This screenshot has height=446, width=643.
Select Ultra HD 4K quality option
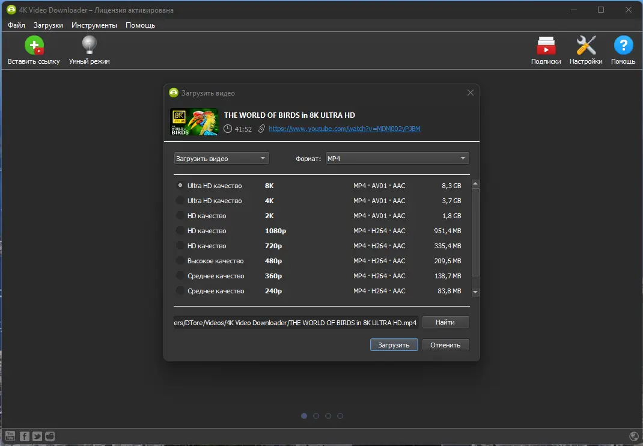tap(180, 201)
